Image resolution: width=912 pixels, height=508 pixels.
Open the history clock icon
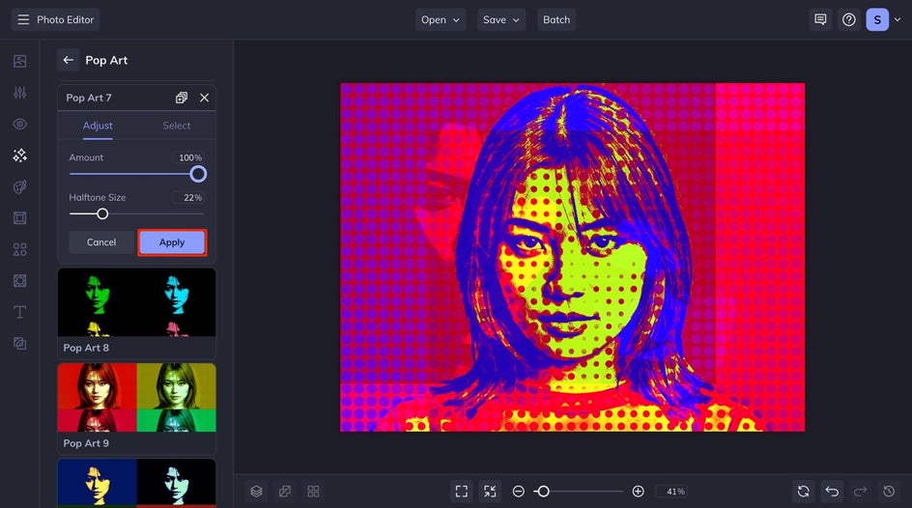pyautogui.click(x=889, y=492)
